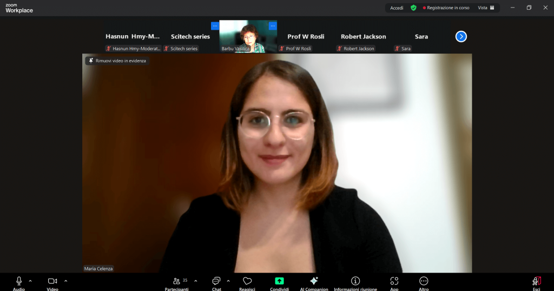
Task: Open the Vista view layout menu
Action: 485,8
